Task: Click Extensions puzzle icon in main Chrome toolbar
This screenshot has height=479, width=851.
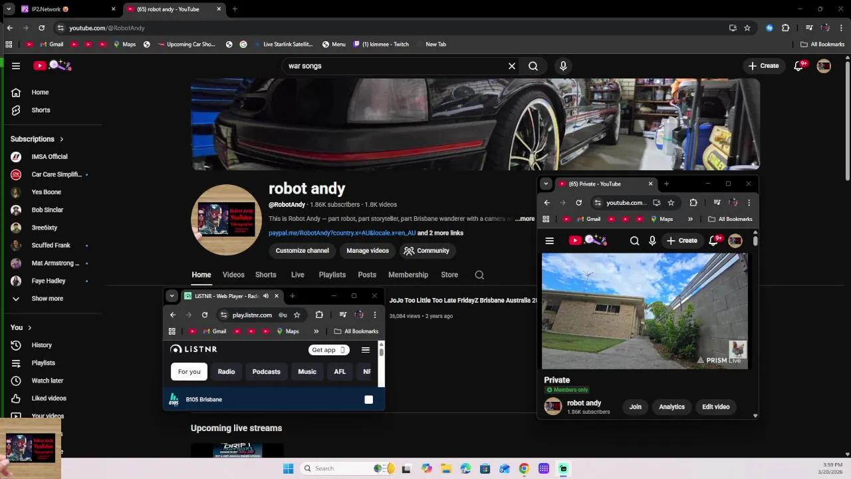Action: (x=786, y=28)
